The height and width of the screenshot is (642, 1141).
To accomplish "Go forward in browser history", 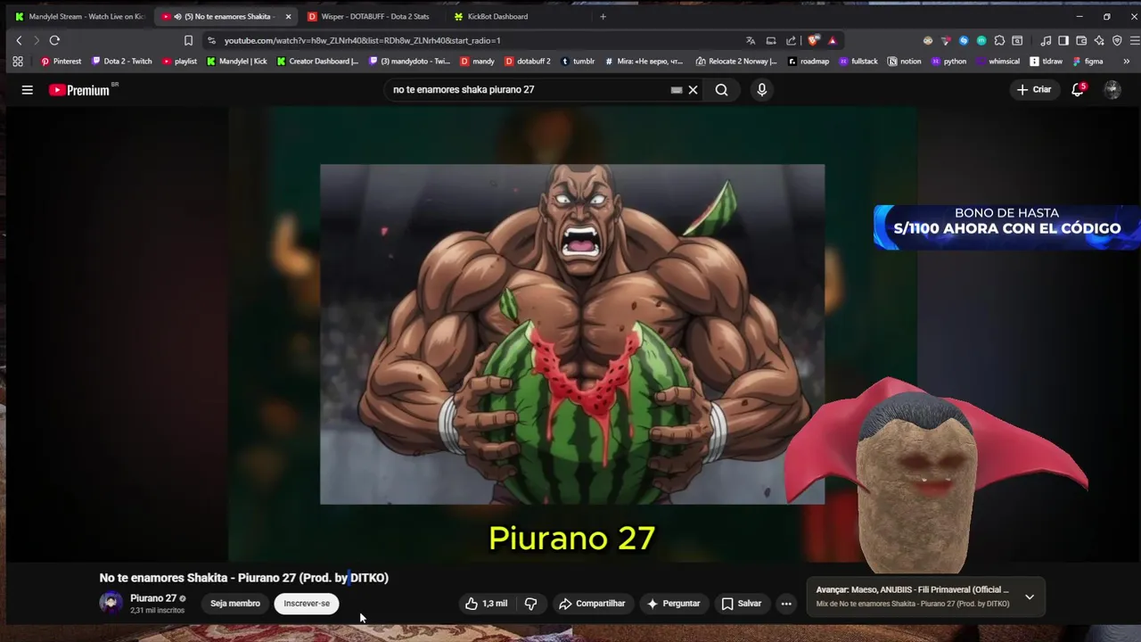I will pos(37,40).
